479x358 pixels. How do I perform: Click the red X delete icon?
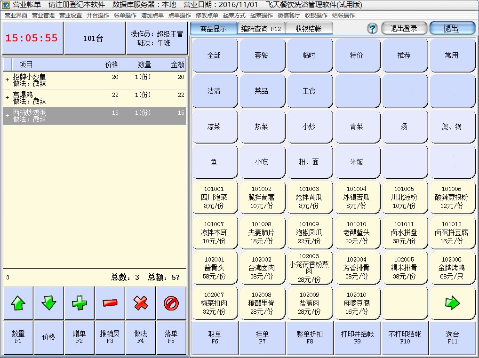141,303
